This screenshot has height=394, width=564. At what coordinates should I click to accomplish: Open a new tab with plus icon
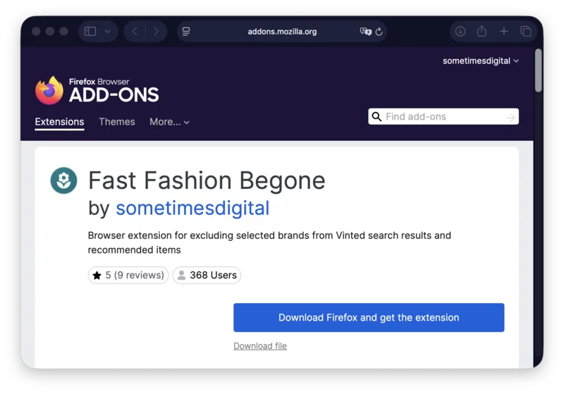(503, 32)
